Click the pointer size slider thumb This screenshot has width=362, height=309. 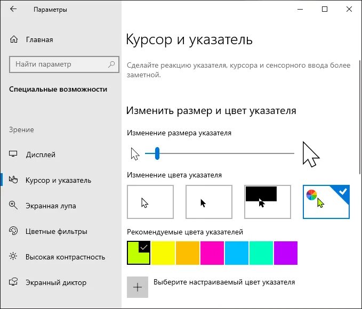coord(157,153)
